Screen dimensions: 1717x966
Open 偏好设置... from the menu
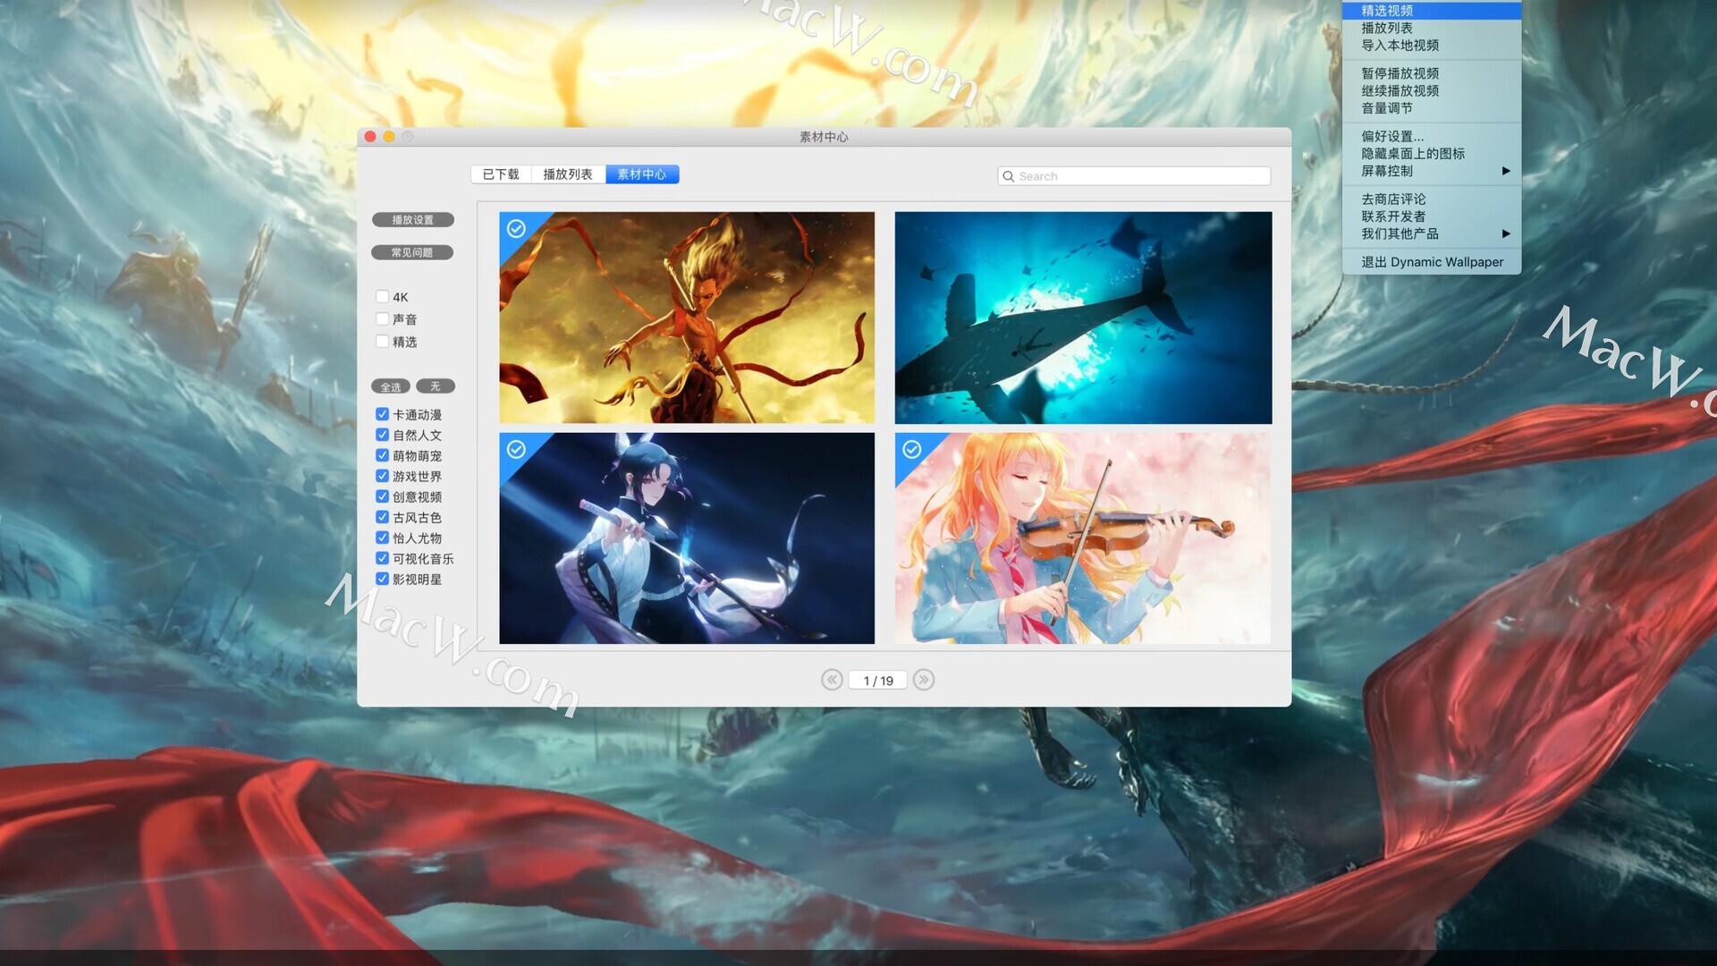pos(1431,136)
